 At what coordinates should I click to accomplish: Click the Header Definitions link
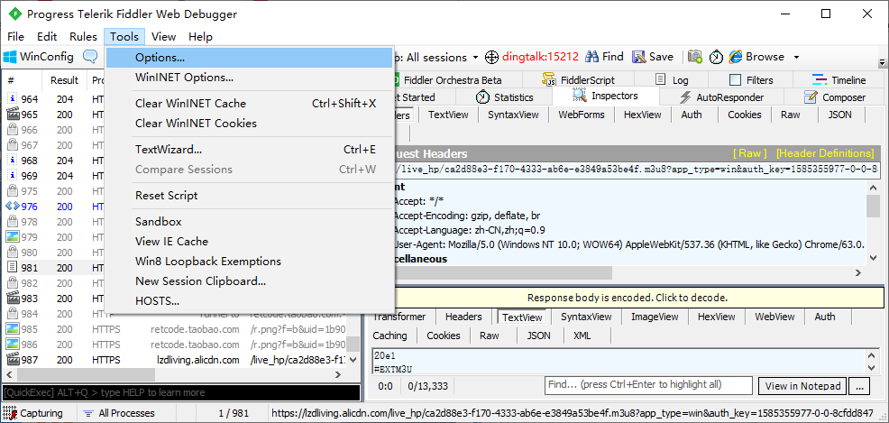click(x=825, y=153)
